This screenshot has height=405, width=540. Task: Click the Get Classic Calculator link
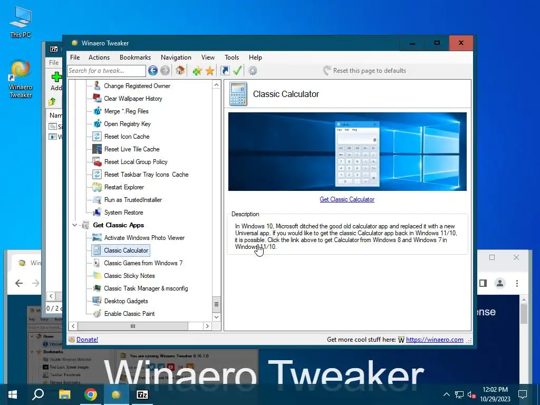(347, 199)
